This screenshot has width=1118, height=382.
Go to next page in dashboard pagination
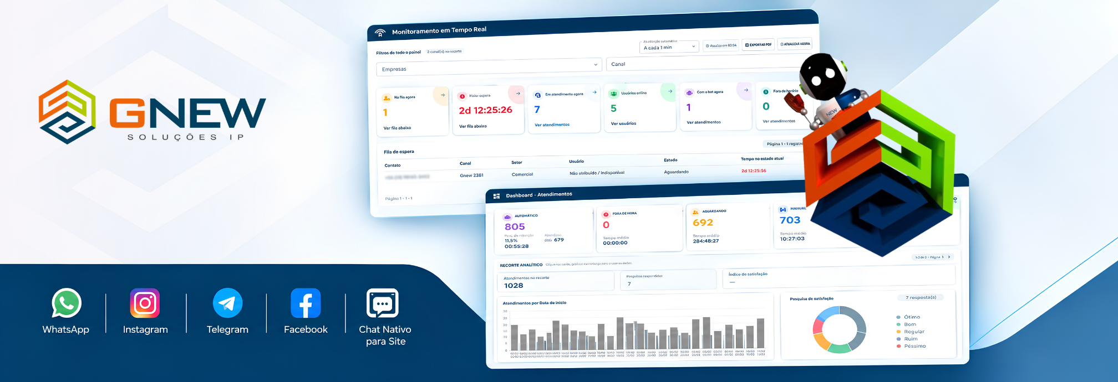click(x=949, y=257)
